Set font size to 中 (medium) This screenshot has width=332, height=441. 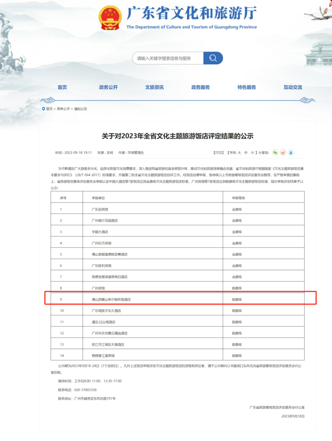pos(246,153)
